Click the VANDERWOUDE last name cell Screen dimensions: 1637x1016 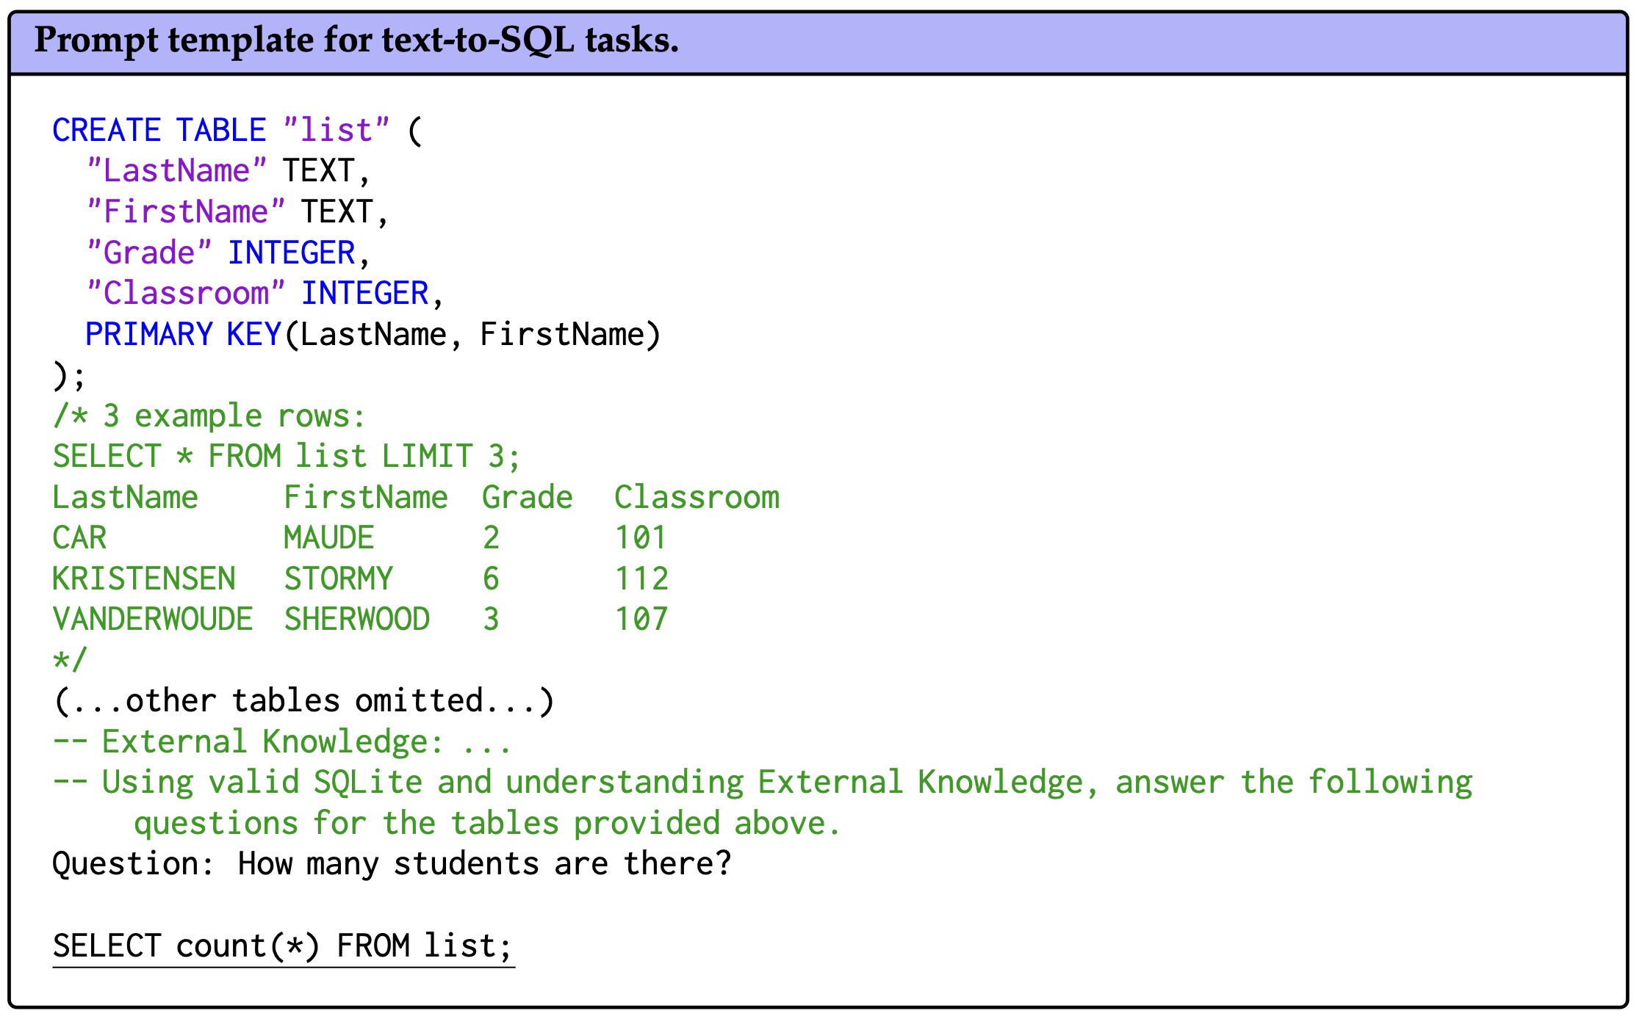tap(153, 620)
